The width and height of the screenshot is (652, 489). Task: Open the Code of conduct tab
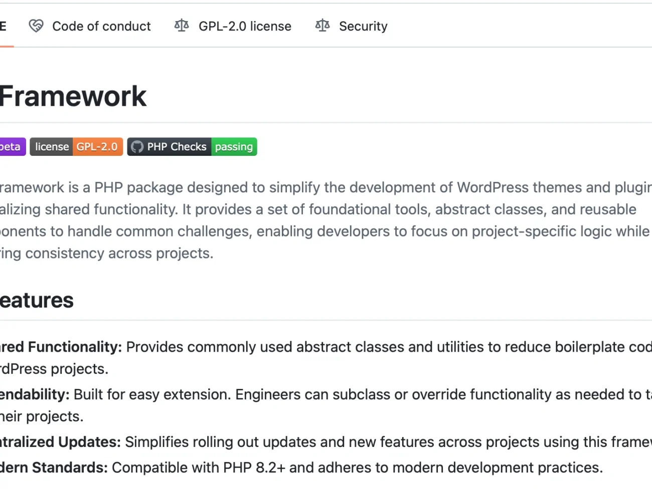101,26
